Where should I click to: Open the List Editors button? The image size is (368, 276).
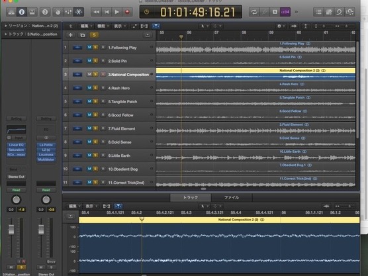point(318,12)
